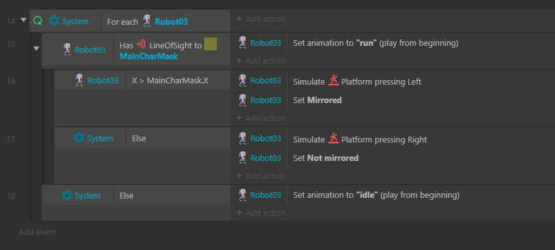The image size is (555, 250).
Task: Click Add action in event 14
Action: [261, 18]
